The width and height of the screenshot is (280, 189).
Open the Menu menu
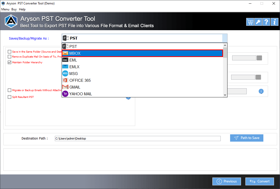point(5,9)
